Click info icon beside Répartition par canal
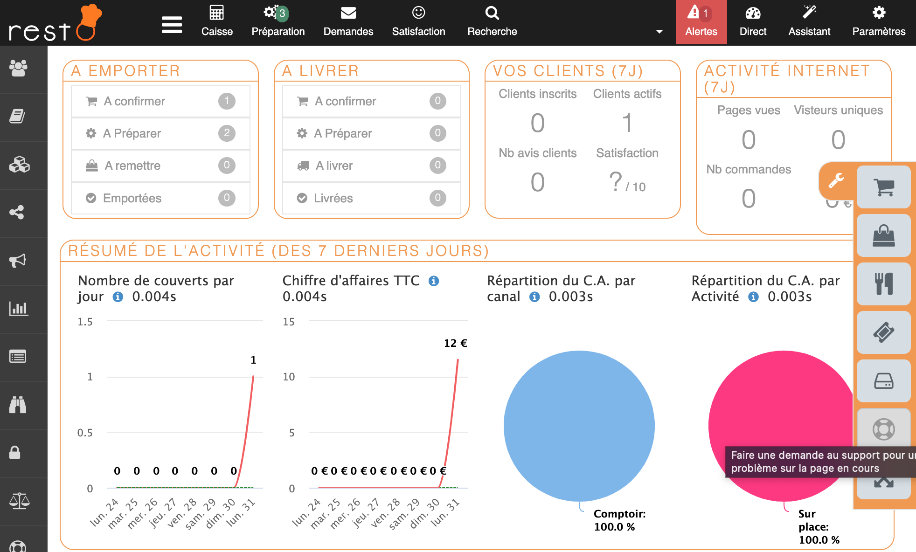This screenshot has width=916, height=552. click(534, 297)
